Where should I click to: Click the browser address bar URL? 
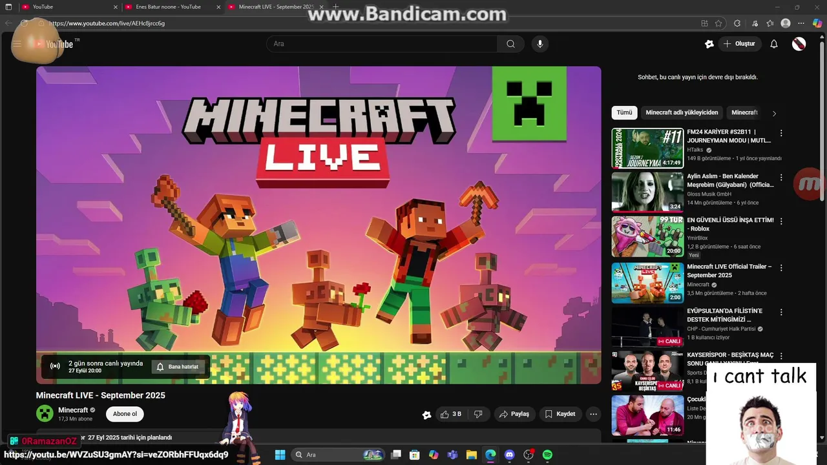[x=107, y=23]
